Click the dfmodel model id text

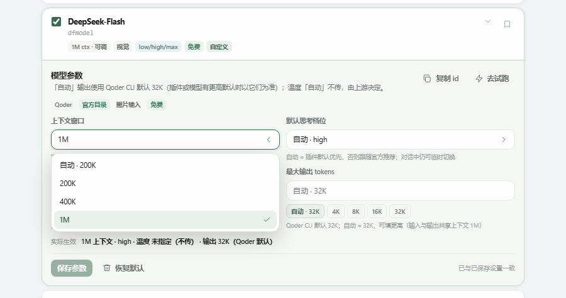[80, 33]
